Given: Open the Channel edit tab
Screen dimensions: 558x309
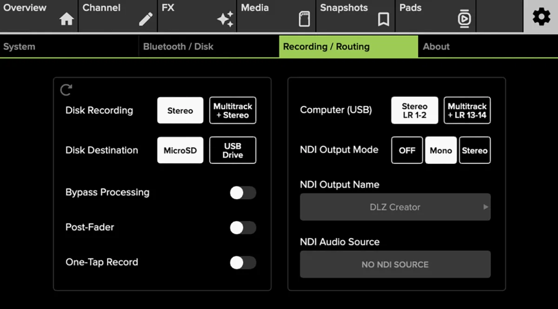Looking at the screenshot, I should (118, 16).
